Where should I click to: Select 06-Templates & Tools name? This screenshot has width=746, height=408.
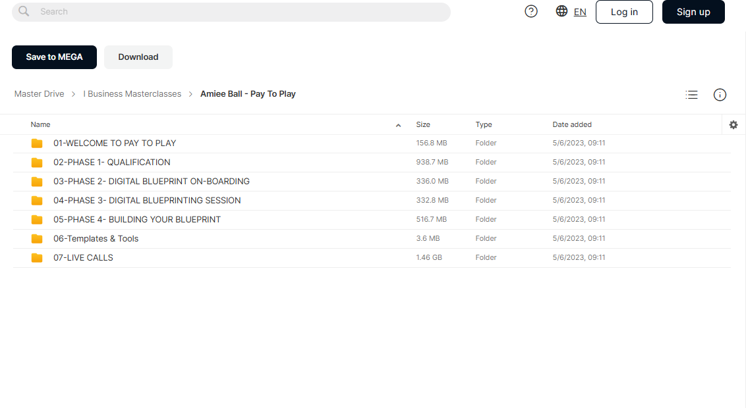96,238
